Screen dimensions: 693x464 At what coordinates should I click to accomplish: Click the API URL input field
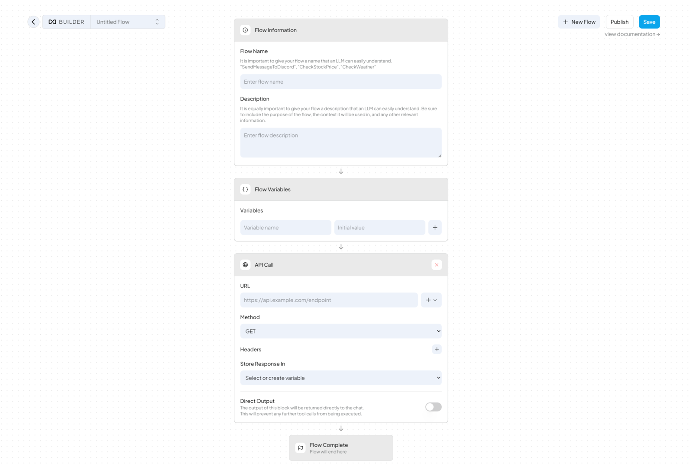[329, 300]
